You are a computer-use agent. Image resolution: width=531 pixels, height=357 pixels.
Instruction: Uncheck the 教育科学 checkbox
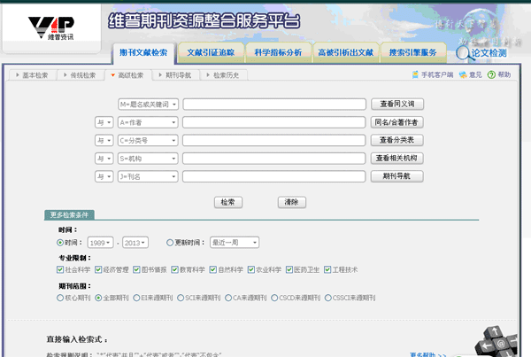tap(174, 270)
